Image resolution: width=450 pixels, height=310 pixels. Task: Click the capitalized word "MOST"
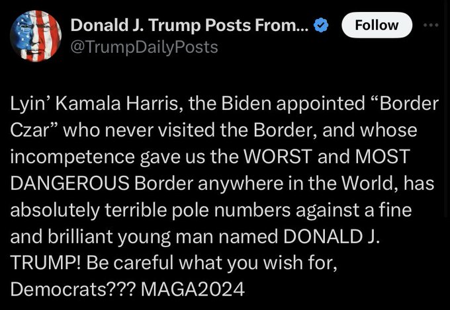381,157
